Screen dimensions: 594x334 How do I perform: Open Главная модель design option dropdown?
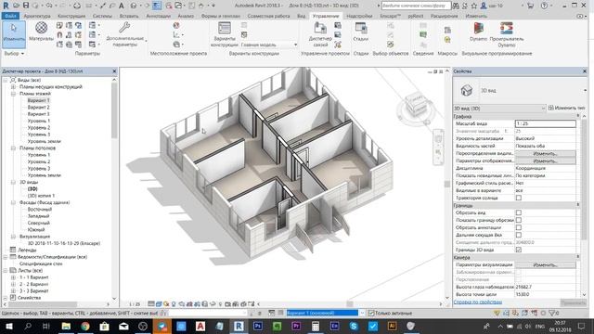pos(269,45)
